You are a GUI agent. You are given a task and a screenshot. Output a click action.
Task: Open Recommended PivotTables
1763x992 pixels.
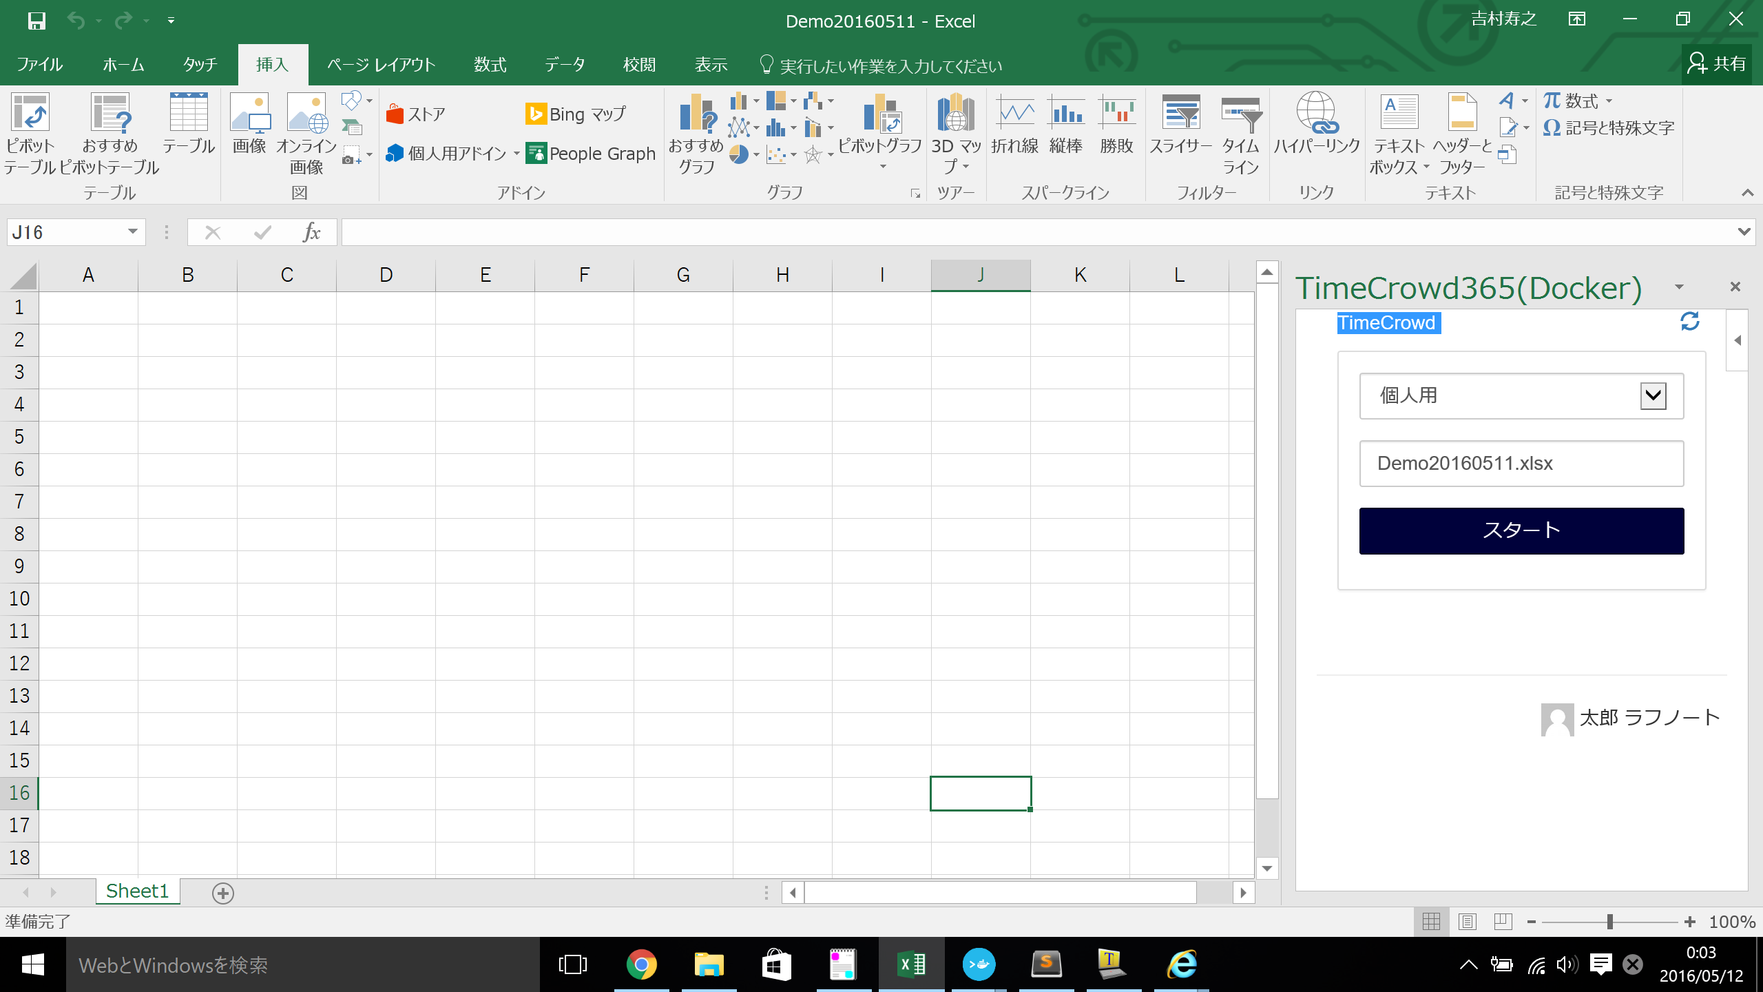pyautogui.click(x=109, y=133)
